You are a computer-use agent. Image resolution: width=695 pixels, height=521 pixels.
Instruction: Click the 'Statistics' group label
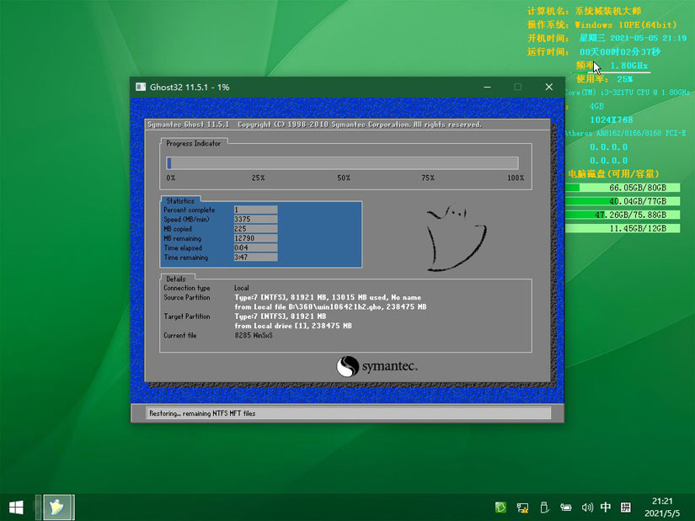[180, 200]
